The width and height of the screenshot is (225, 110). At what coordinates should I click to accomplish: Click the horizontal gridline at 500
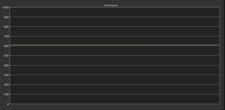pyautogui.click(x=115, y=55)
